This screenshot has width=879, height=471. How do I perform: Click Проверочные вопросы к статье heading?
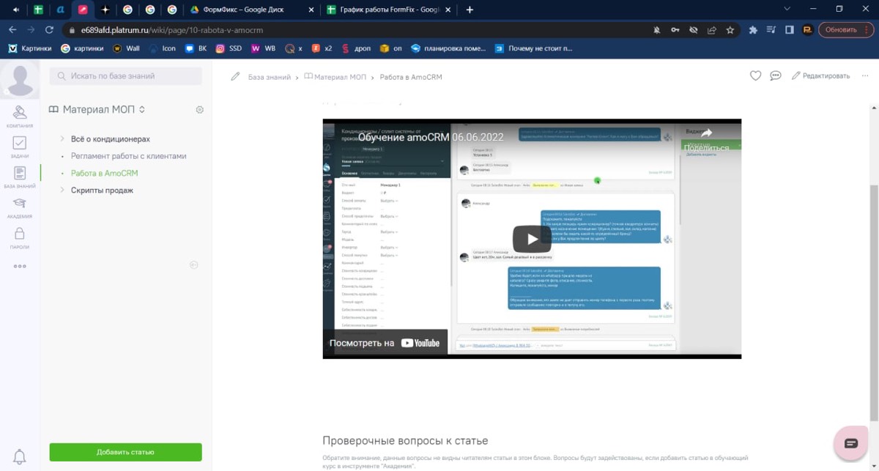(405, 440)
